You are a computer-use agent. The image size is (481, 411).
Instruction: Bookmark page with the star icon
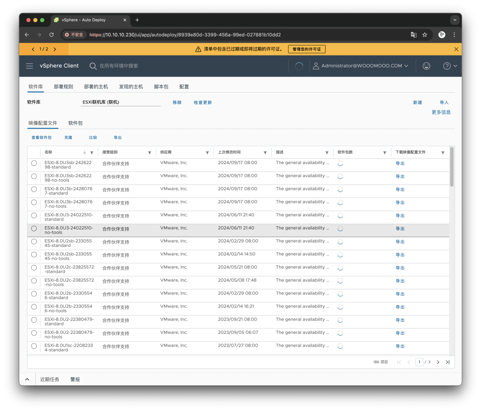click(425, 35)
